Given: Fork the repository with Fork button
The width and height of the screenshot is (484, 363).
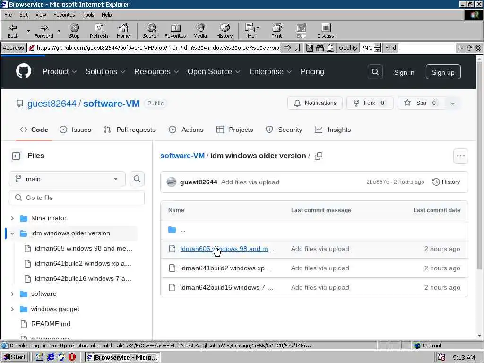Looking at the screenshot, I should [x=370, y=103].
